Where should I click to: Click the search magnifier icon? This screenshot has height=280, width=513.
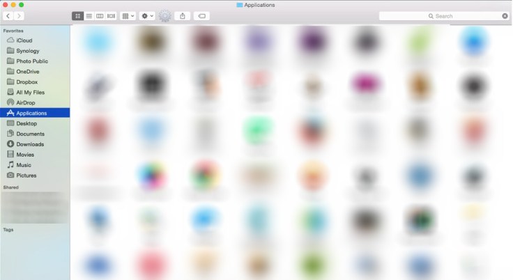[431, 16]
